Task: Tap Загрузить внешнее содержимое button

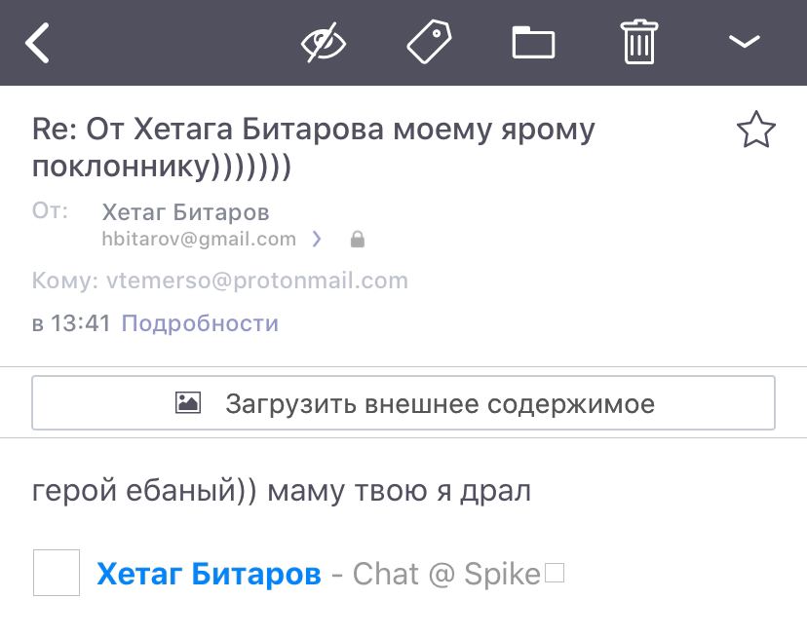Action: (x=403, y=403)
